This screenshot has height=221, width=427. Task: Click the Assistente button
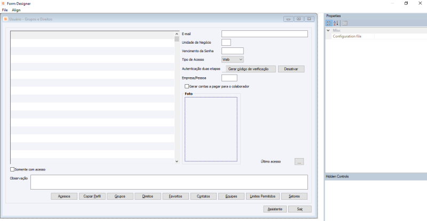pos(275,209)
